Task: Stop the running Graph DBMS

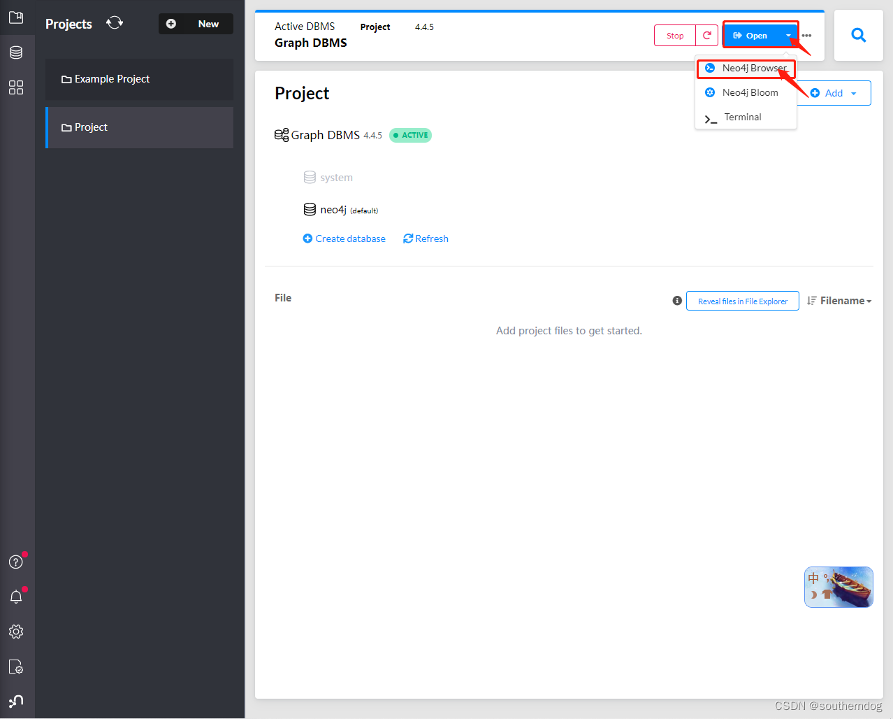Action: pyautogui.click(x=674, y=34)
